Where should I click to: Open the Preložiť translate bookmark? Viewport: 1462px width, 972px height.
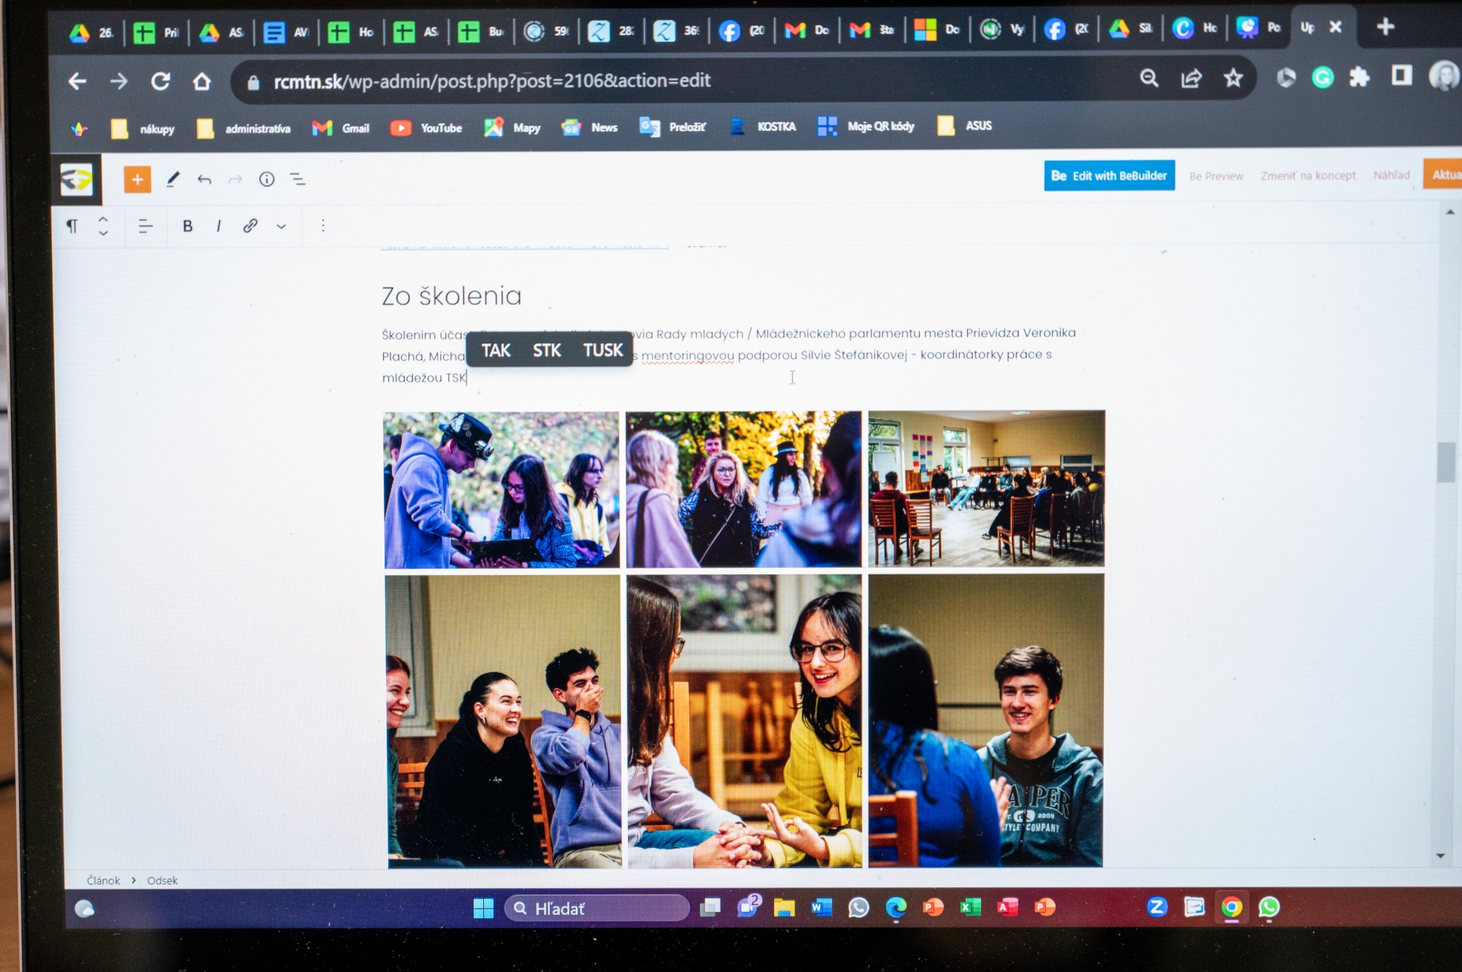coord(673,127)
